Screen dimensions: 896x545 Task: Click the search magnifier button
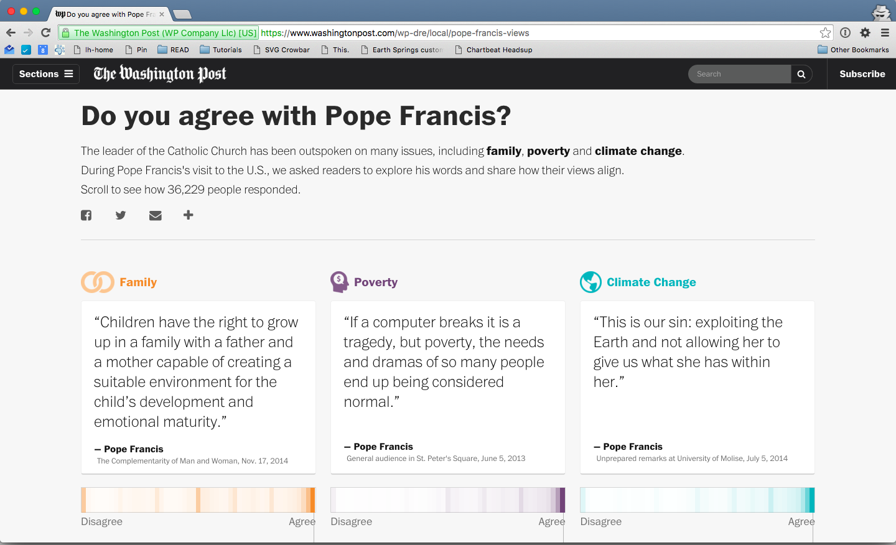[801, 74]
